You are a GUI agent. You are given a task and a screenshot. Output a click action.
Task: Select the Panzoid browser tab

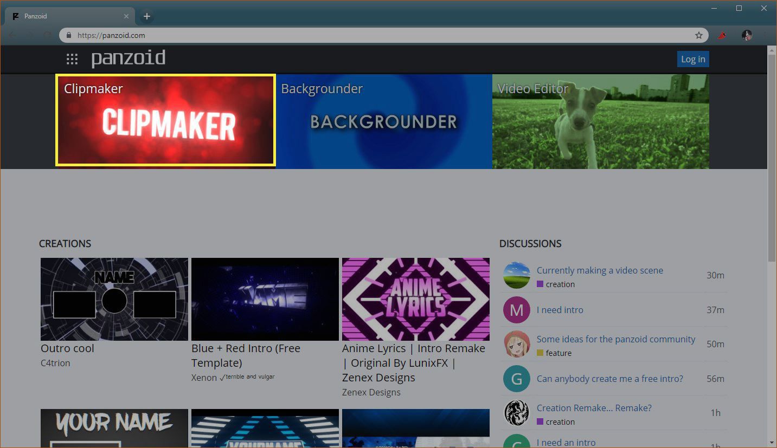70,16
